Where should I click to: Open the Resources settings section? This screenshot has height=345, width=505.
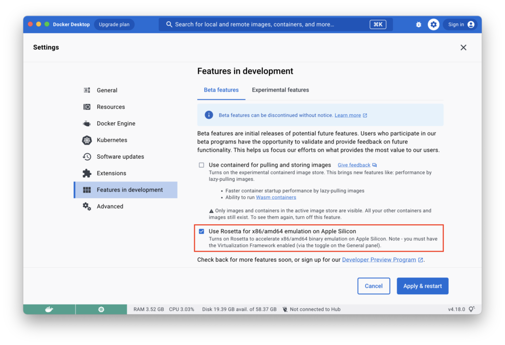(126, 107)
